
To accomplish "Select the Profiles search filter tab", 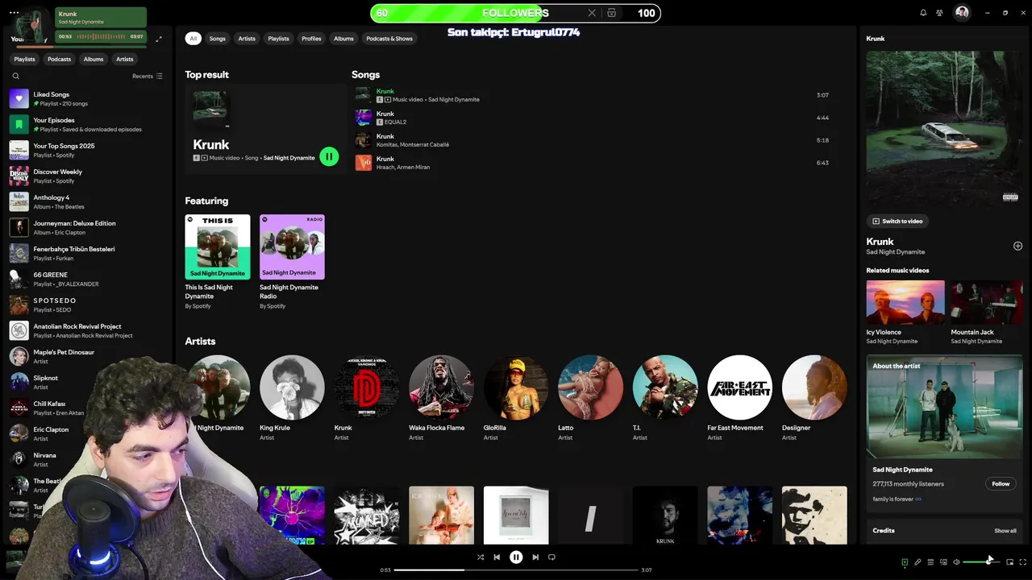I will [311, 39].
